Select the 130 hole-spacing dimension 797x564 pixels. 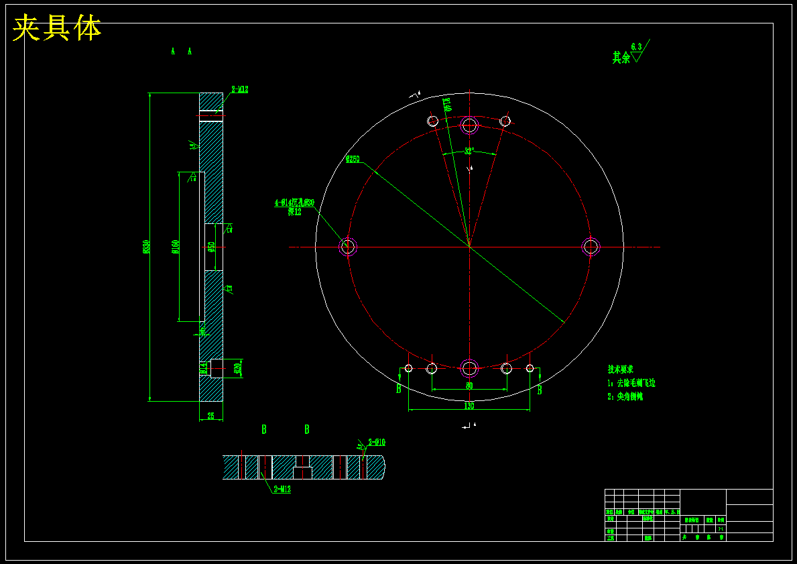tap(469, 406)
